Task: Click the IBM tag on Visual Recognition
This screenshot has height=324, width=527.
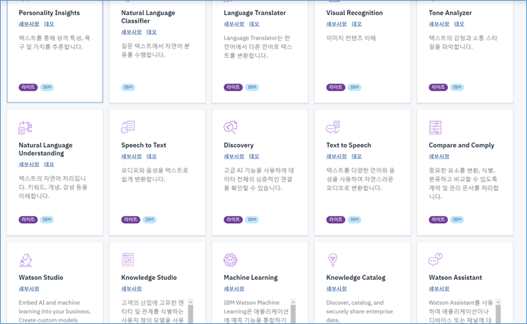Action: [x=355, y=87]
